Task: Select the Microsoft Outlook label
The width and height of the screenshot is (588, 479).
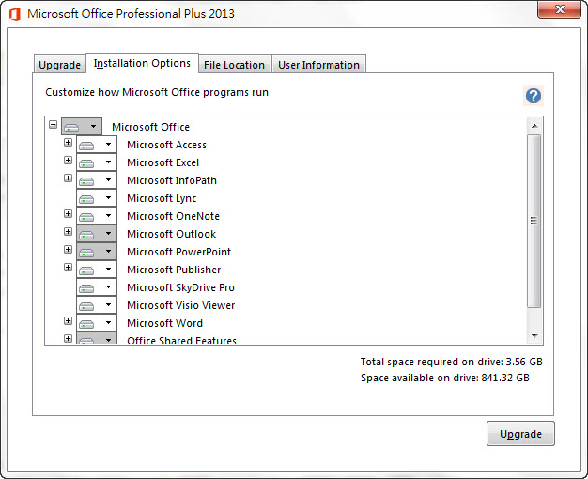Action: (x=171, y=234)
